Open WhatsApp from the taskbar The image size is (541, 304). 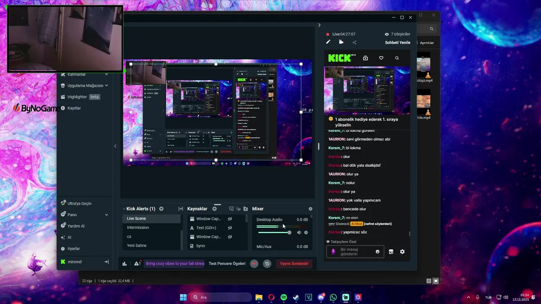point(333,297)
